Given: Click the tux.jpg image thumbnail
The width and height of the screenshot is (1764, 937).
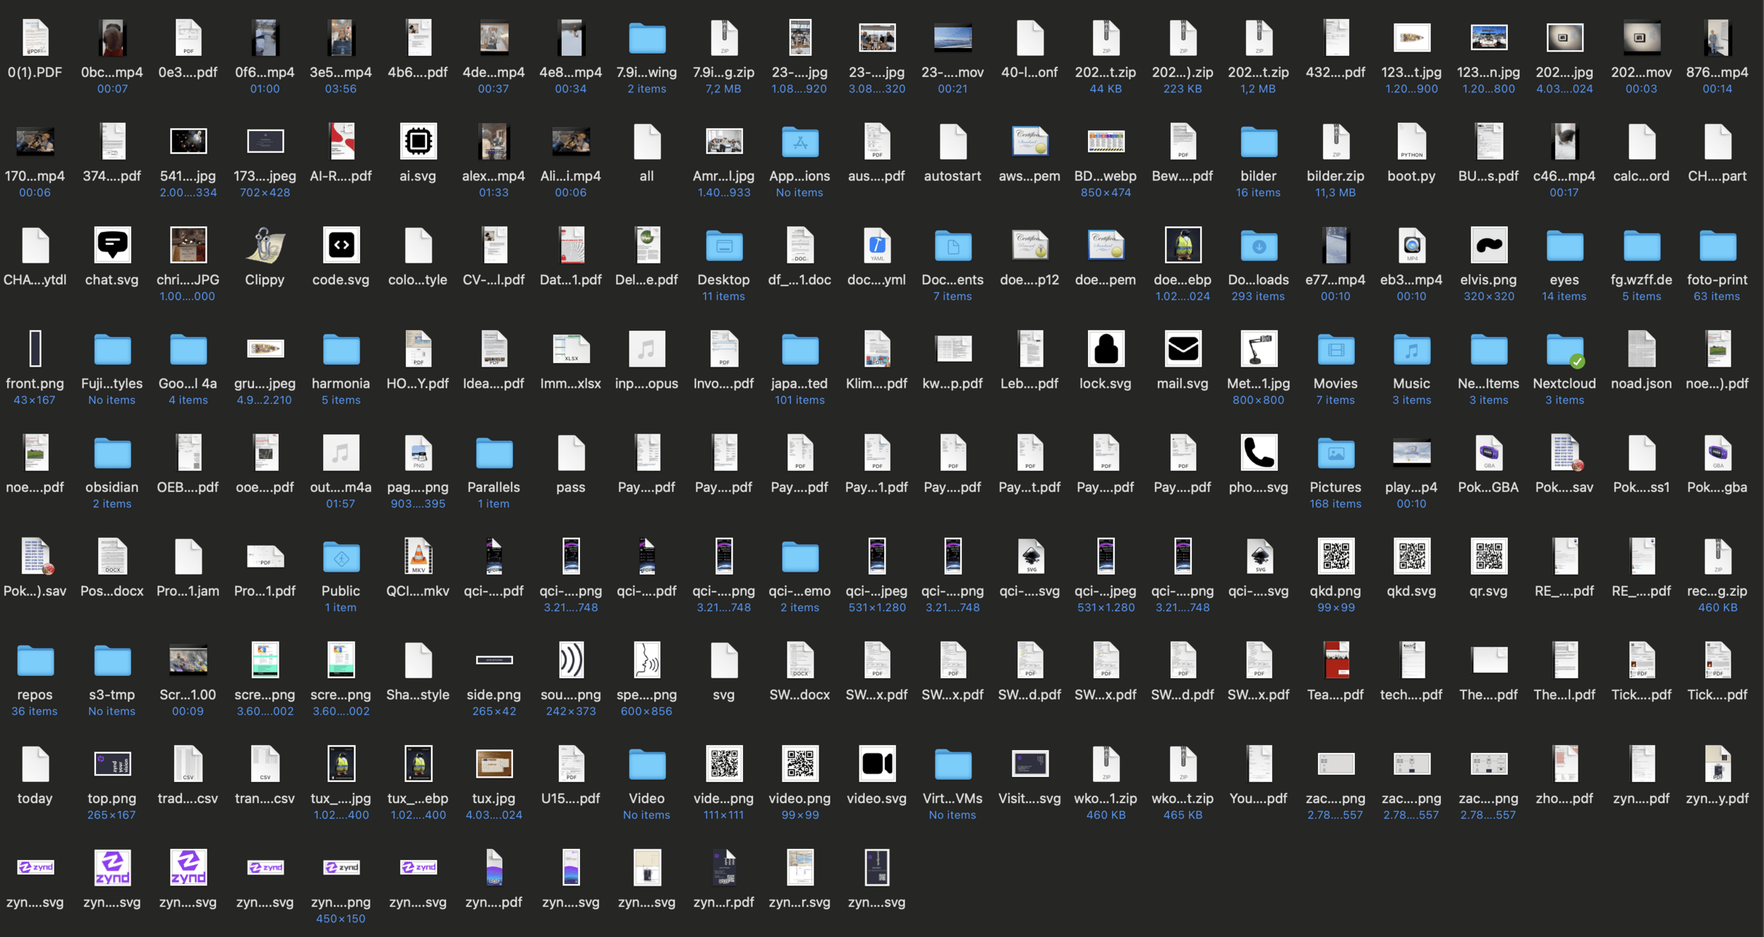Looking at the screenshot, I should point(494,764).
